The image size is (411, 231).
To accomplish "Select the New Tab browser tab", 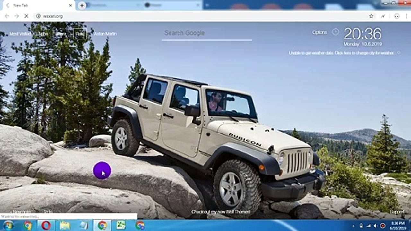I will coord(39,5).
